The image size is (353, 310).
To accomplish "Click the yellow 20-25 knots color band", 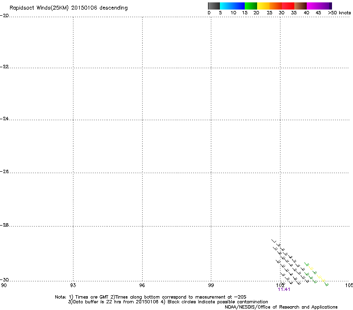I will coord(263,6).
